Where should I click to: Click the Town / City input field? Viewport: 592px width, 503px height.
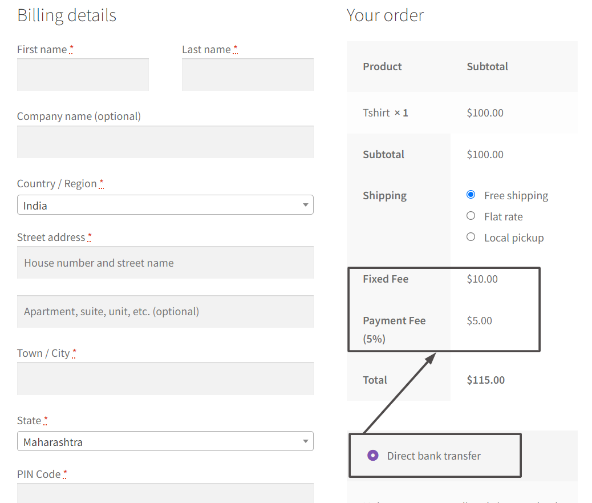tap(165, 379)
